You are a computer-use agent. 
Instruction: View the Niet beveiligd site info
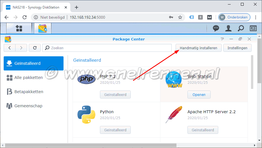49,17
